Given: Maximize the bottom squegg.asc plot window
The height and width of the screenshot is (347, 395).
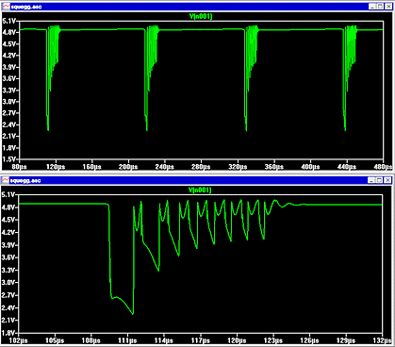Looking at the screenshot, I should [x=379, y=180].
